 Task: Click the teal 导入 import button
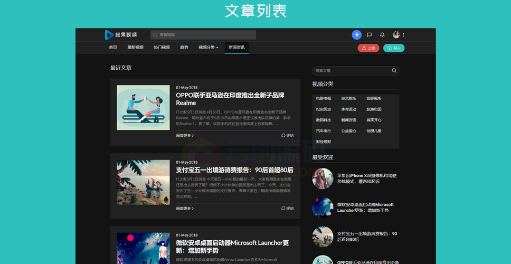click(x=394, y=48)
